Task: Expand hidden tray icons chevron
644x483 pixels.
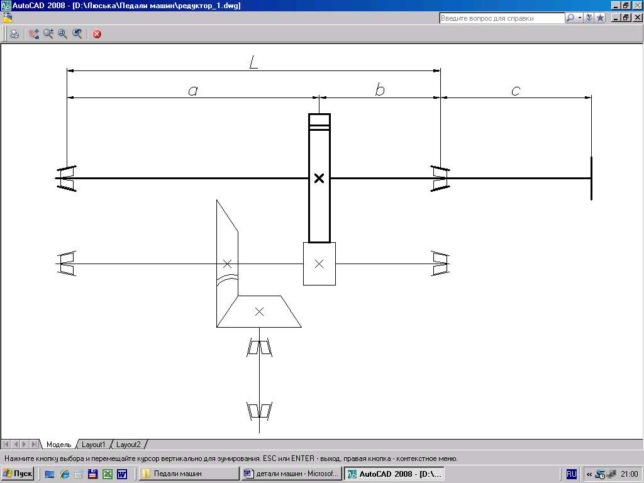Action: tap(589, 474)
